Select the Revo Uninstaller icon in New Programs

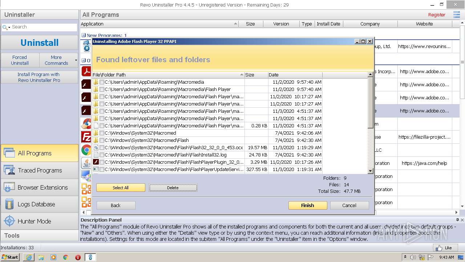pyautogui.click(x=86, y=46)
